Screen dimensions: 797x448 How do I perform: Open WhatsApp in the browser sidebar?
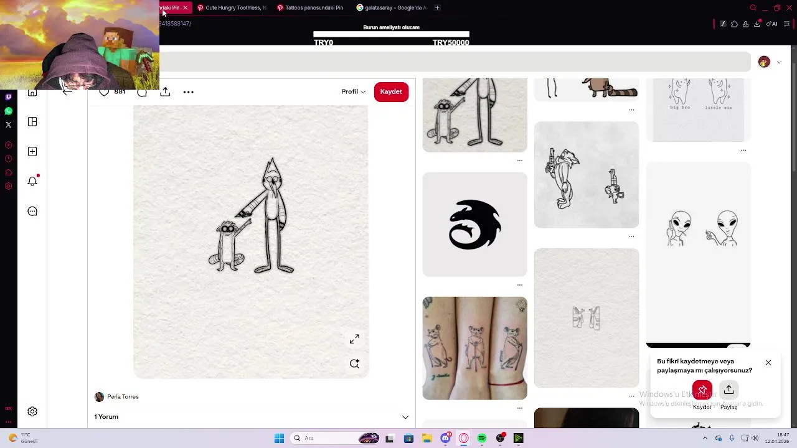pos(8,111)
